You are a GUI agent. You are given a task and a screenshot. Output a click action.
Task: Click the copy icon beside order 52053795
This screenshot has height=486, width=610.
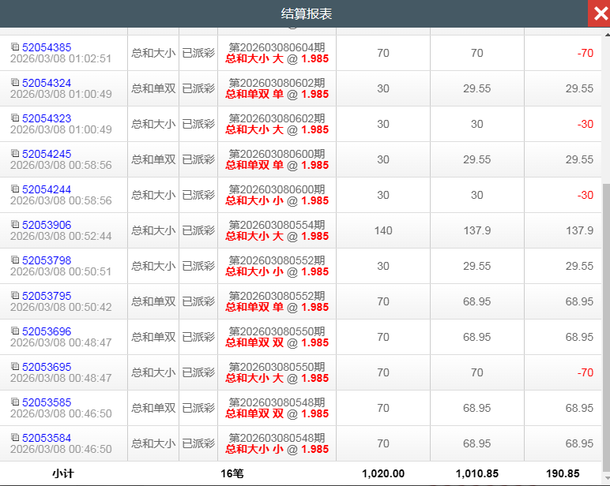click(x=15, y=295)
